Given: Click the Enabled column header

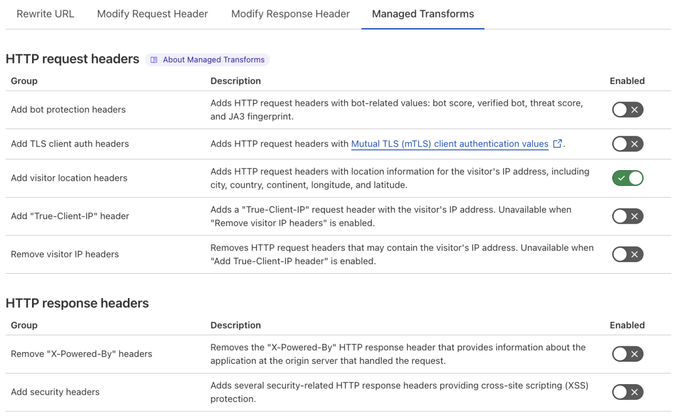Looking at the screenshot, I should tap(627, 81).
